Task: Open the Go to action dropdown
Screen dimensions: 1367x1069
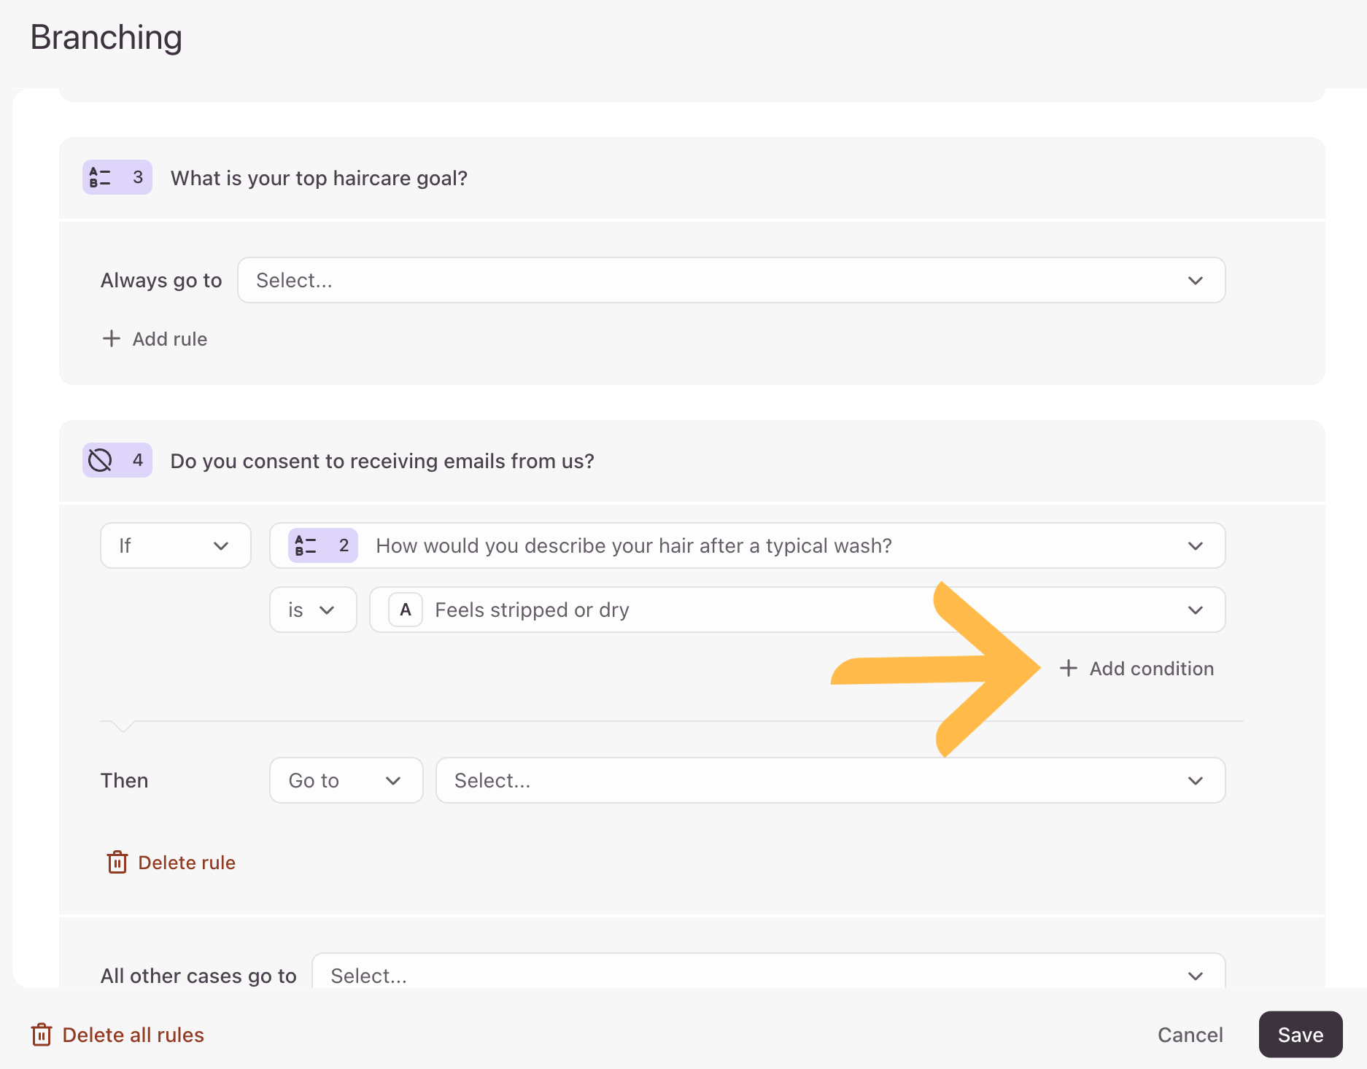Action: (x=346, y=780)
